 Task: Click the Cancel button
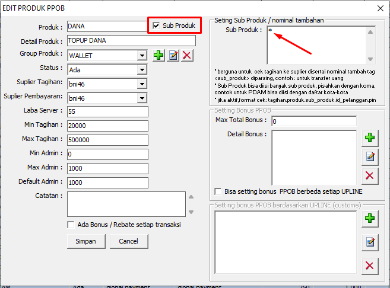pos(128,241)
